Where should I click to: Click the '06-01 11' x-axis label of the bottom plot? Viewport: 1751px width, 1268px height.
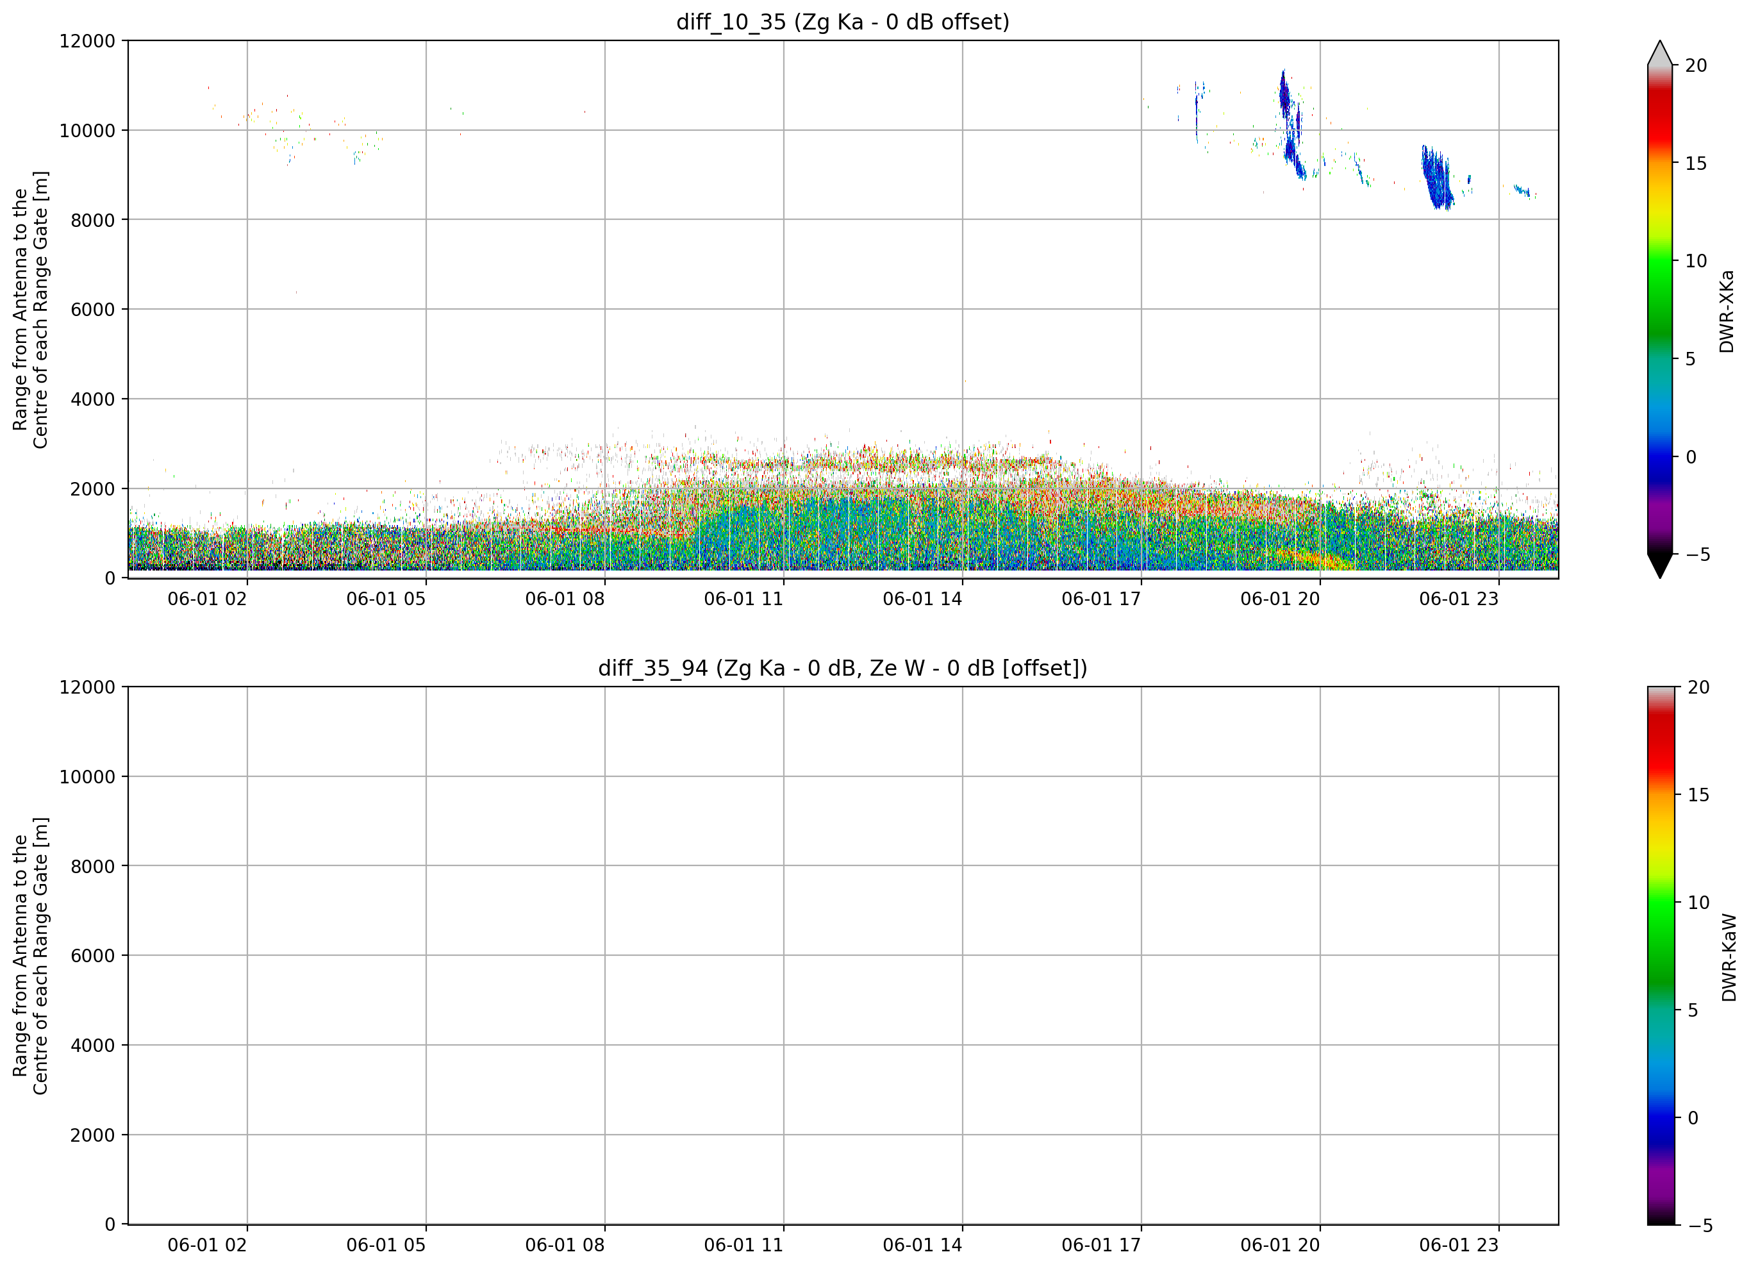[743, 1245]
